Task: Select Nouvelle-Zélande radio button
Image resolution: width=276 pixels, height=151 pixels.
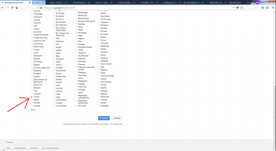Action: (76, 47)
